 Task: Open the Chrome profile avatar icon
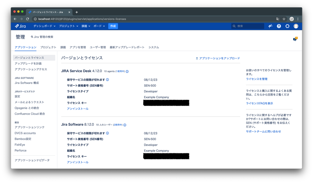[x=292, y=19]
